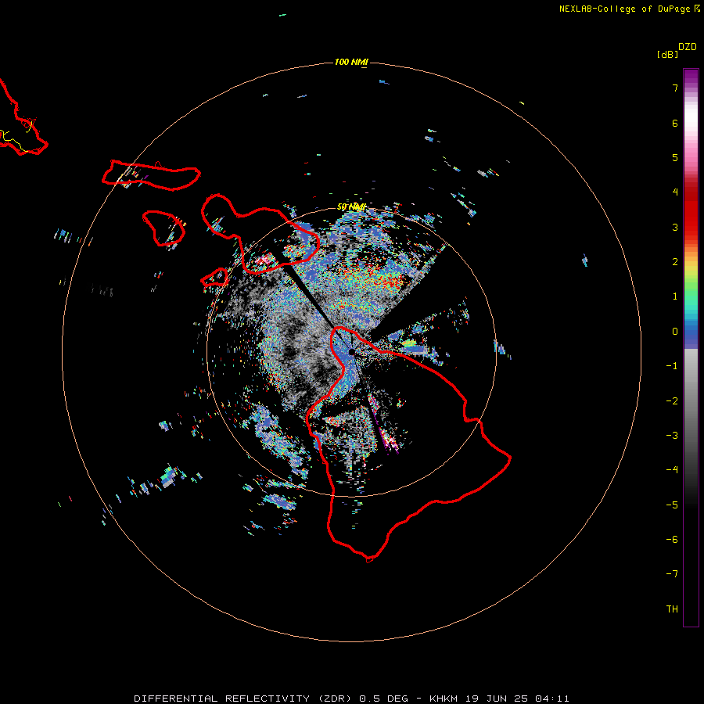The height and width of the screenshot is (704, 704).
Task: Click the 50 NMI range ring label
Action: (x=351, y=207)
